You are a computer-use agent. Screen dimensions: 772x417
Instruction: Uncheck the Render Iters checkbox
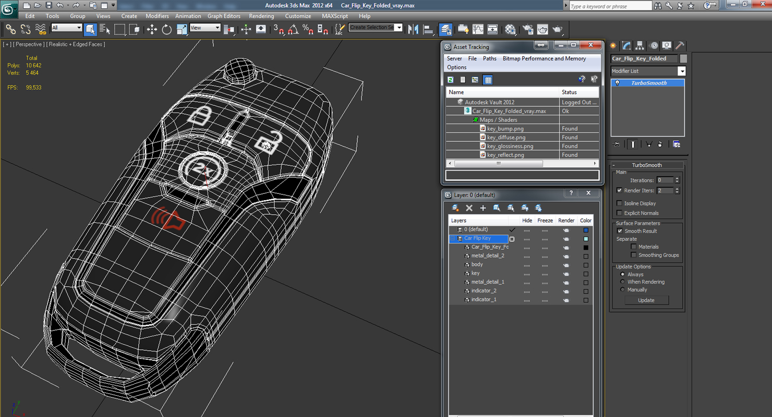[x=619, y=190]
